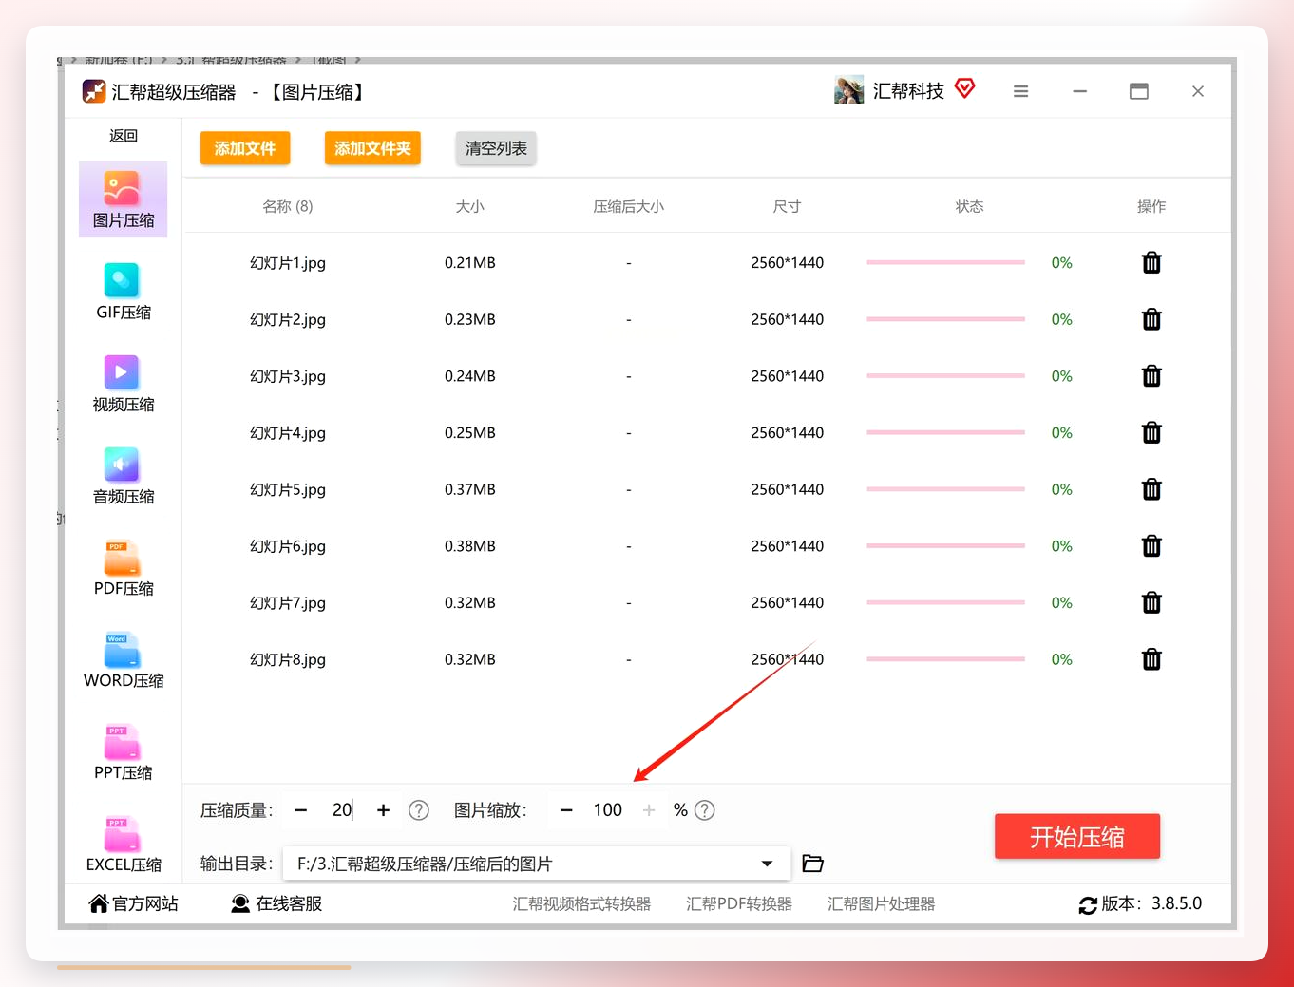Click the browse folder icon beside output directory
1294x987 pixels.
812,864
